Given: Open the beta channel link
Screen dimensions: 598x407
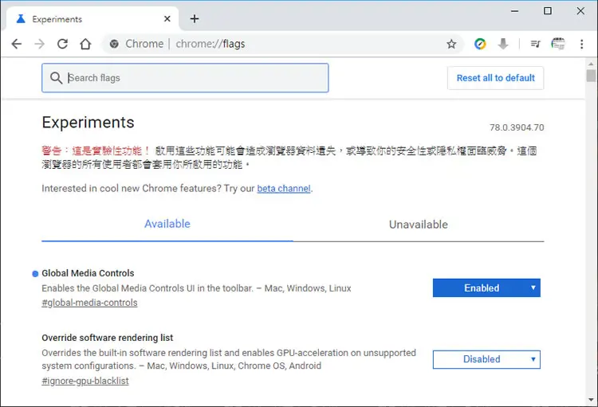Looking at the screenshot, I should pyautogui.click(x=284, y=189).
